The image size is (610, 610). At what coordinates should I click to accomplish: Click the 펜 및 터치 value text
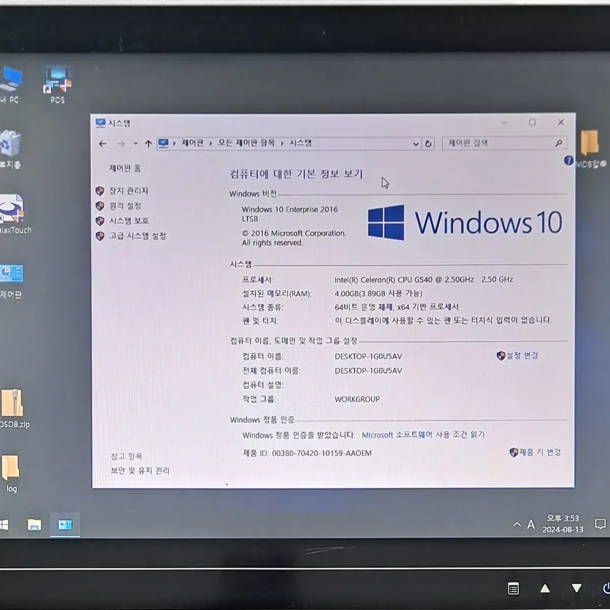click(x=443, y=320)
